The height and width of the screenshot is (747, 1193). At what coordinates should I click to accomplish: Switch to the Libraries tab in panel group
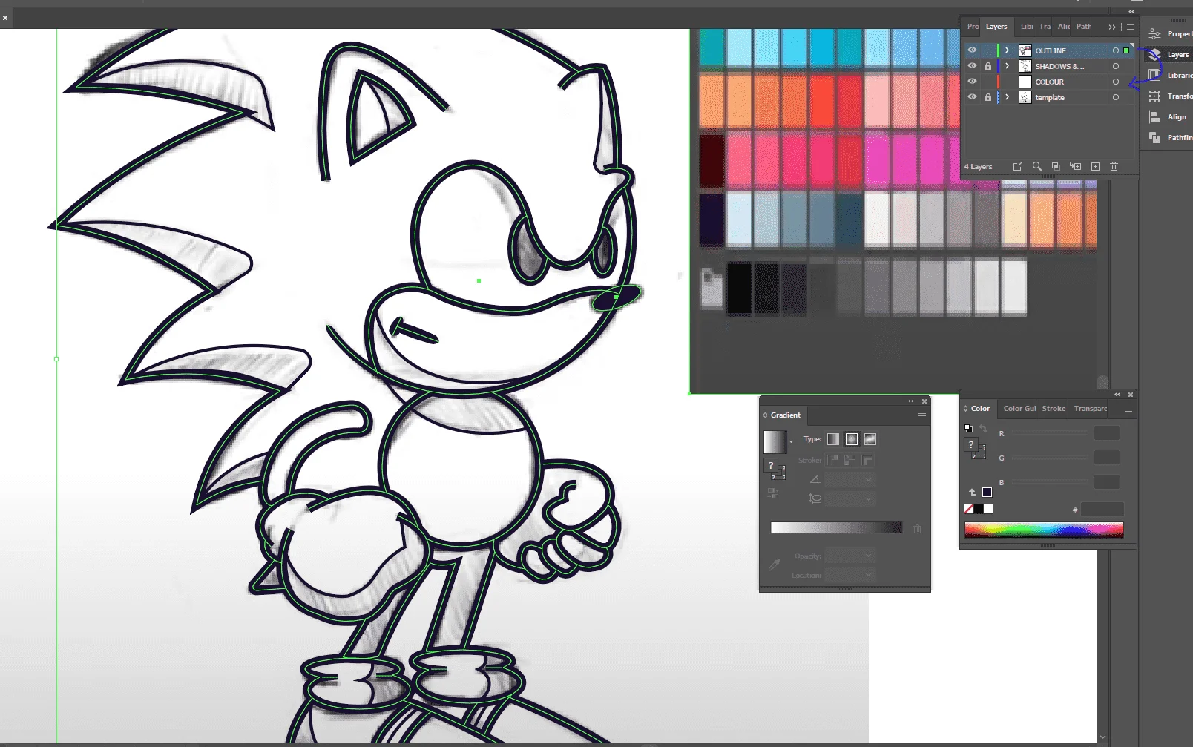[x=1027, y=27]
